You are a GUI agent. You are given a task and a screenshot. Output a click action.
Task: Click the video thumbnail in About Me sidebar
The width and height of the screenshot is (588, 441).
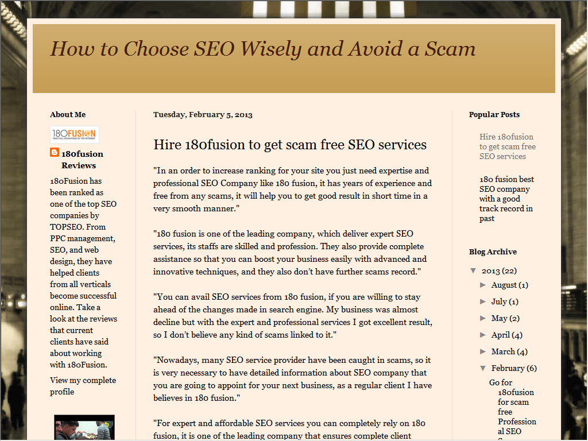click(84, 427)
